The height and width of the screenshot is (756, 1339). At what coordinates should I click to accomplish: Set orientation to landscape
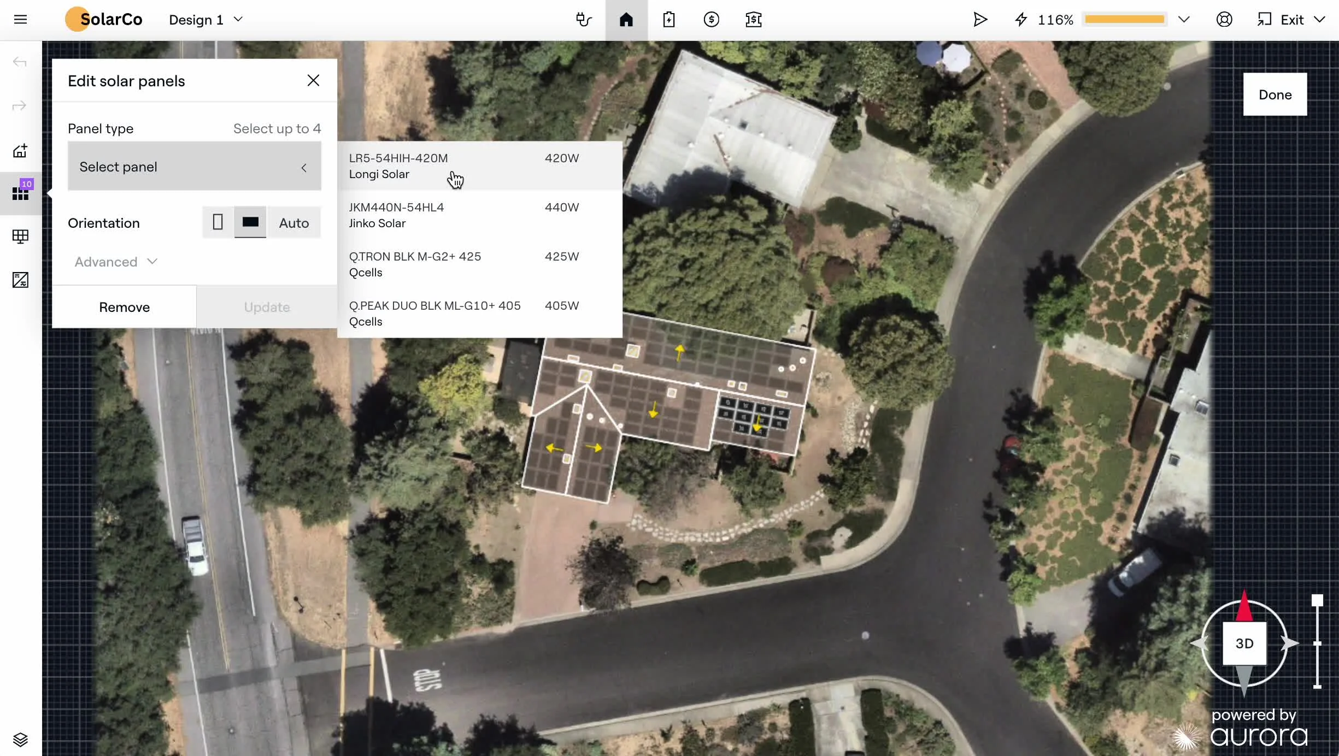click(250, 222)
